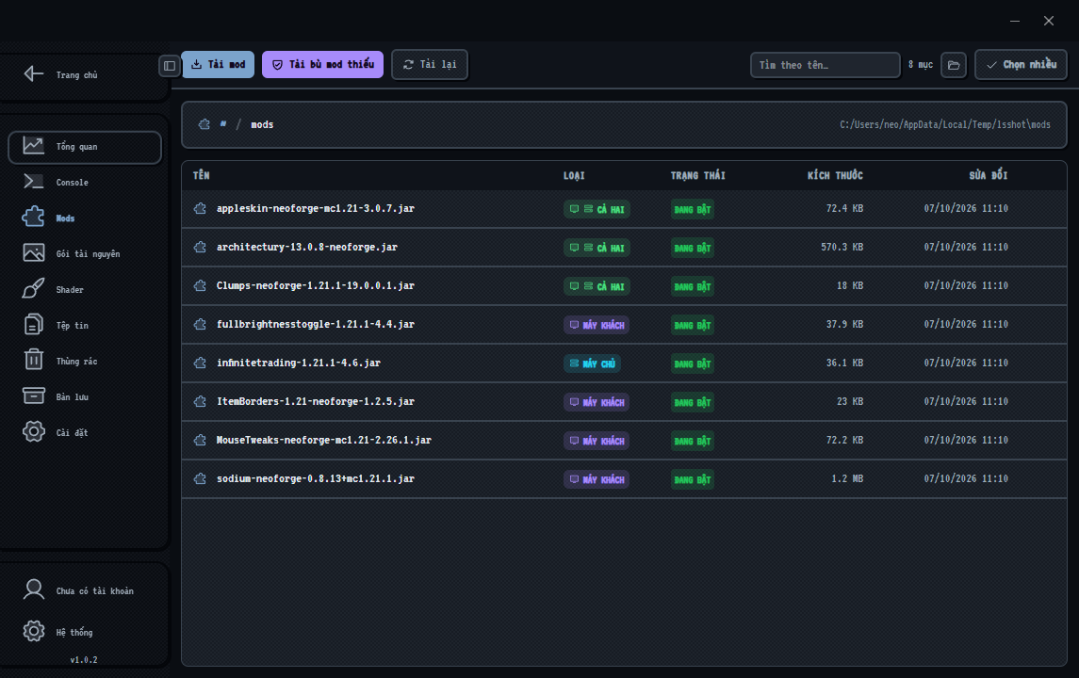Toggle ĐANG BẬT status for infinitetrading
This screenshot has height=678, width=1079.
(x=693, y=363)
